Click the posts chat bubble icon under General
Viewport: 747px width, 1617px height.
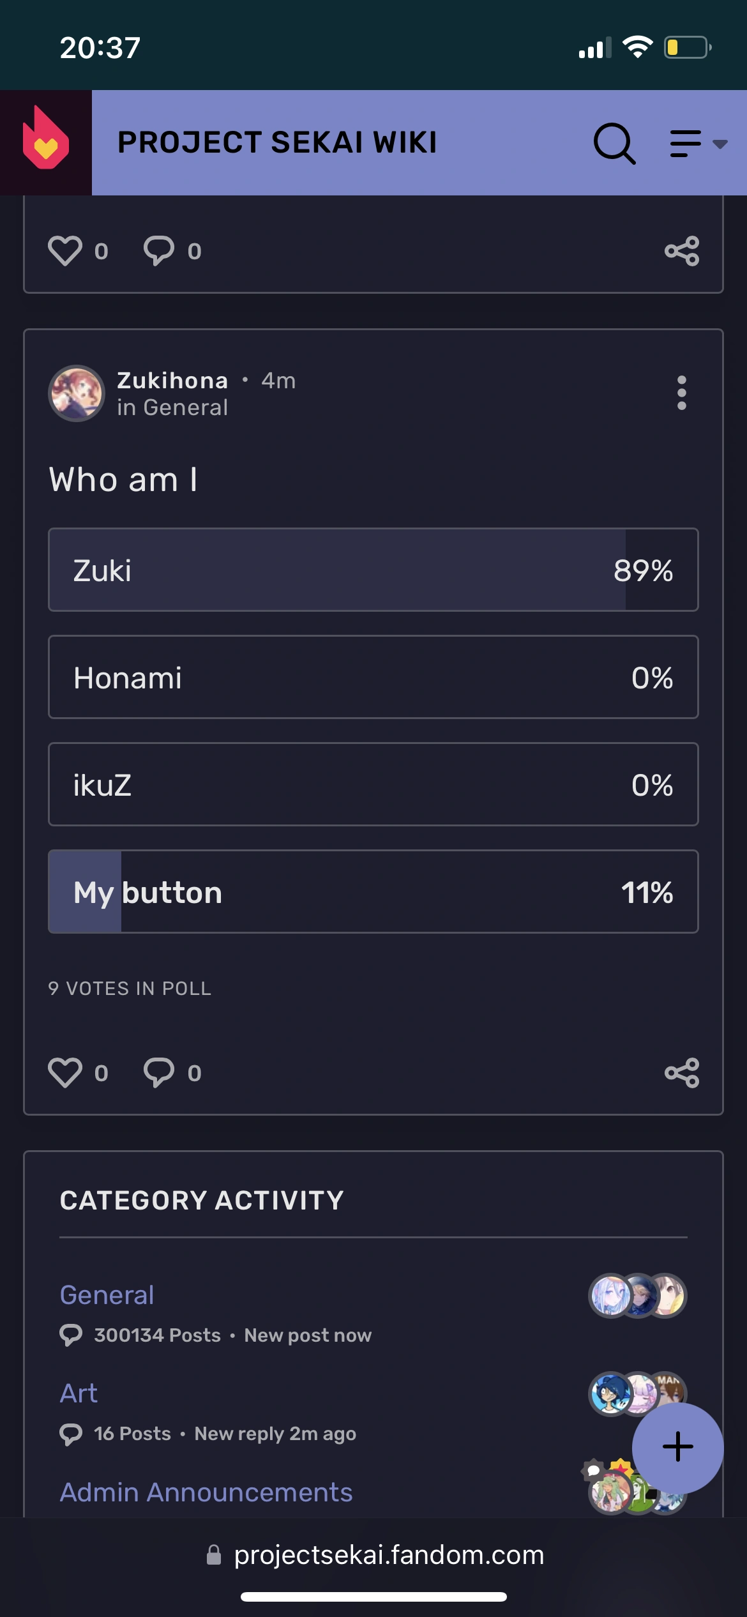pyautogui.click(x=72, y=1335)
